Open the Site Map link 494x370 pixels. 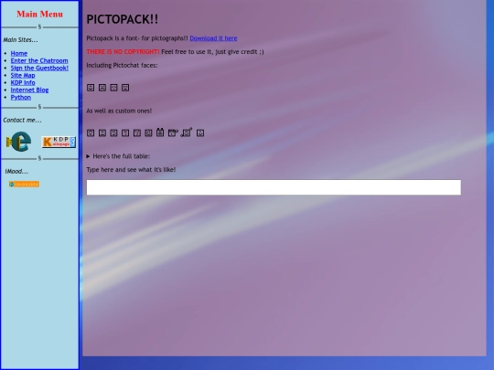[x=23, y=75]
